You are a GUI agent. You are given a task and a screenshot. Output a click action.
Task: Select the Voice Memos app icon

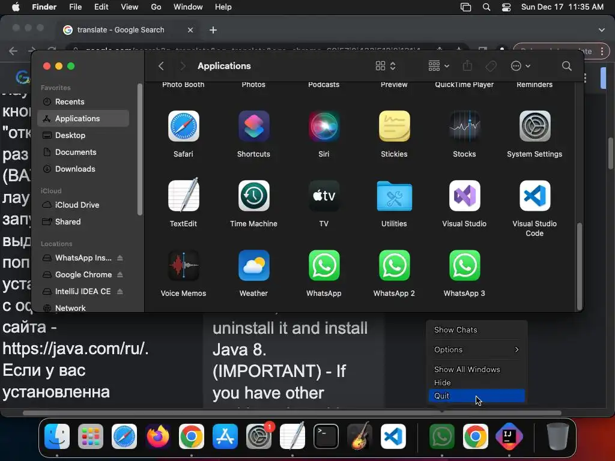pos(183,265)
